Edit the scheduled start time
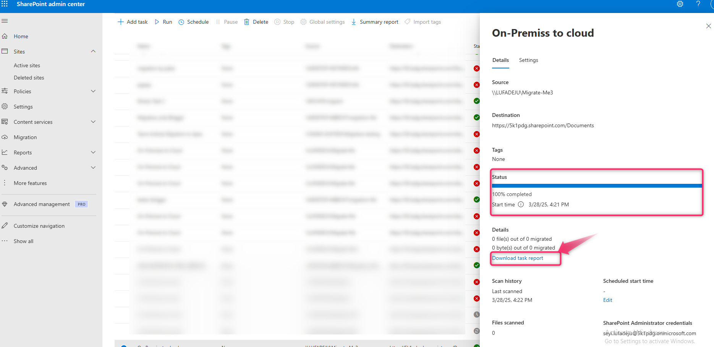Screen dimensions: 714x347 (607, 300)
